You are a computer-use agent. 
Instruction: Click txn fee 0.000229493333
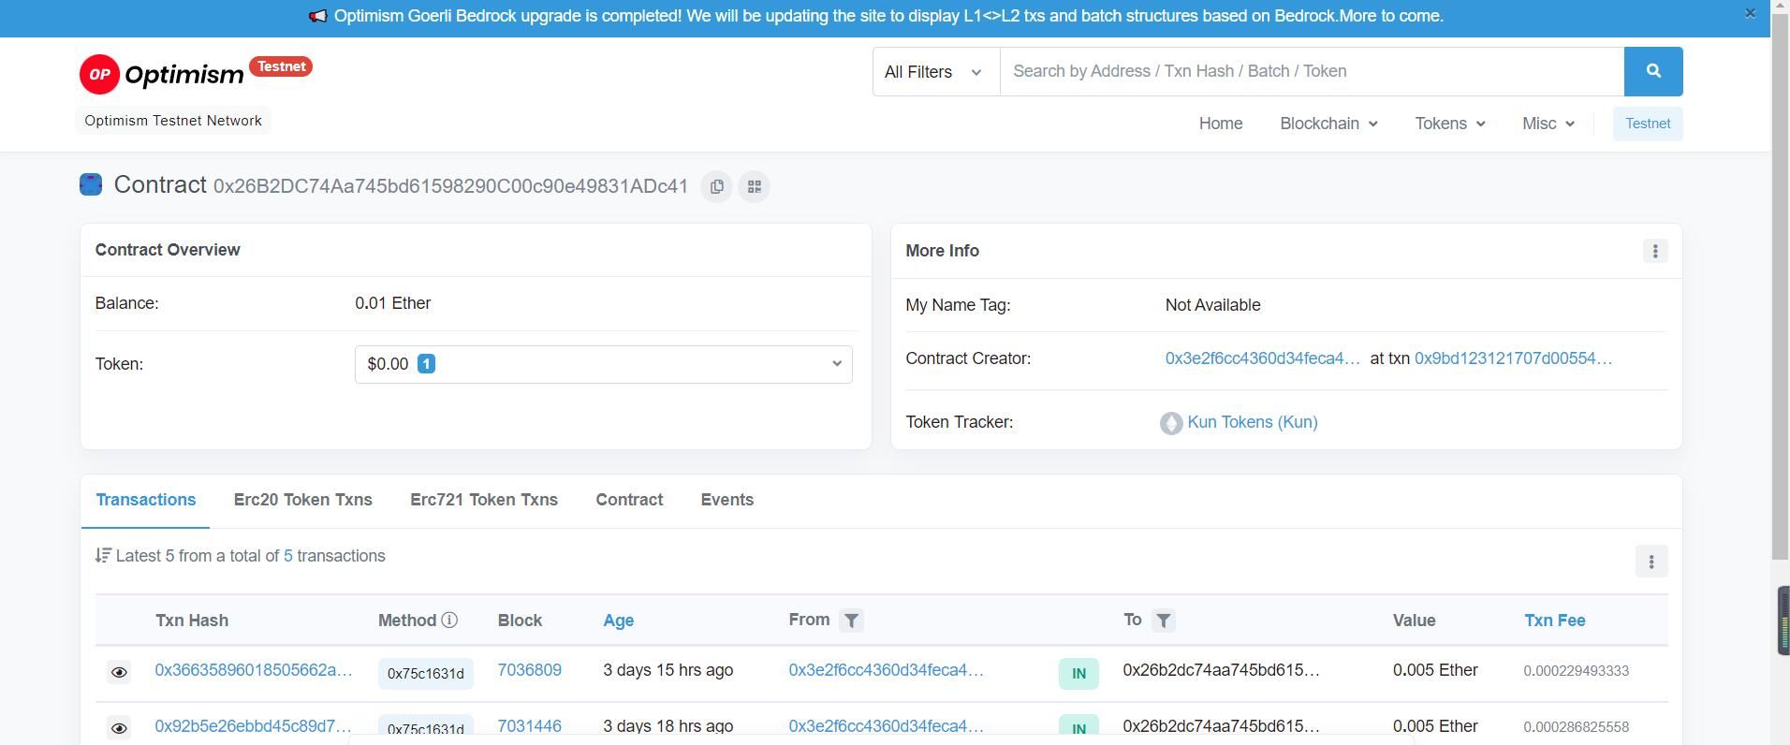(1576, 671)
